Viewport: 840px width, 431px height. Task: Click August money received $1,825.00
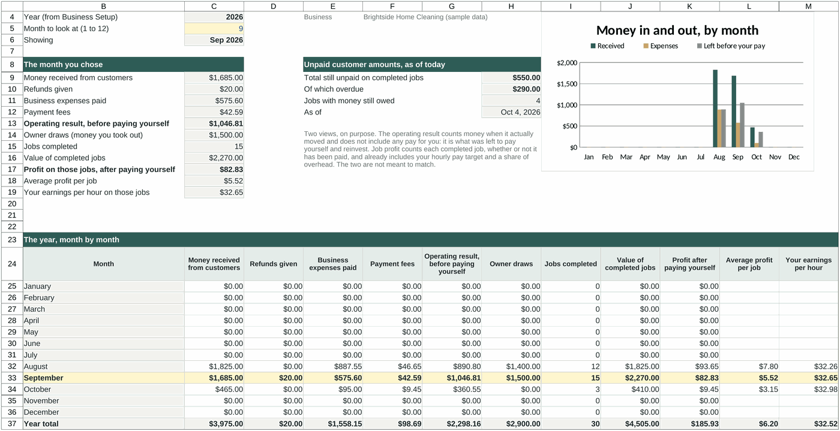pyautogui.click(x=214, y=366)
